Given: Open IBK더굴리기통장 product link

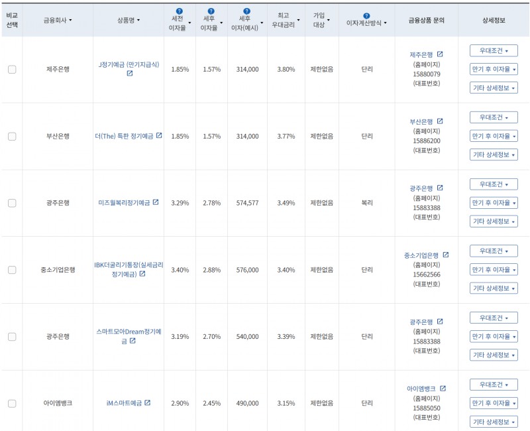Looking at the screenshot, I should coord(129,270).
